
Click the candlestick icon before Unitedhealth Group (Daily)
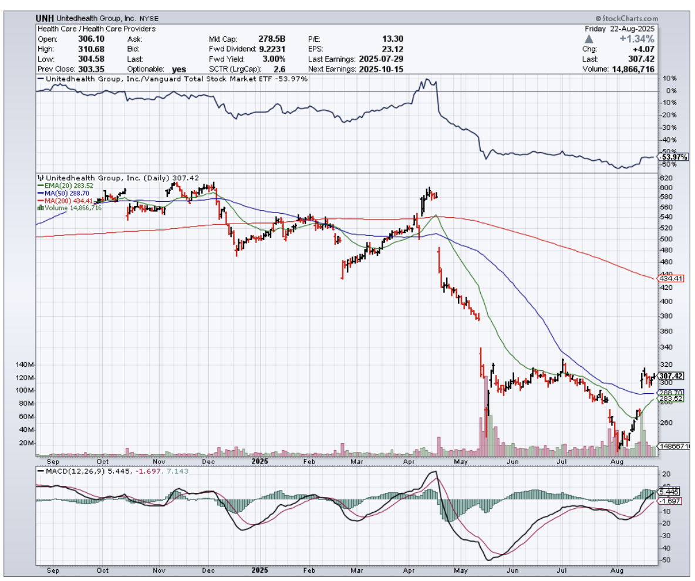[40, 177]
